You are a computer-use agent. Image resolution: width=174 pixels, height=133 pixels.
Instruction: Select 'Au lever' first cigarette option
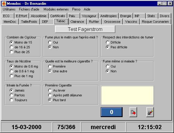pos(57,90)
